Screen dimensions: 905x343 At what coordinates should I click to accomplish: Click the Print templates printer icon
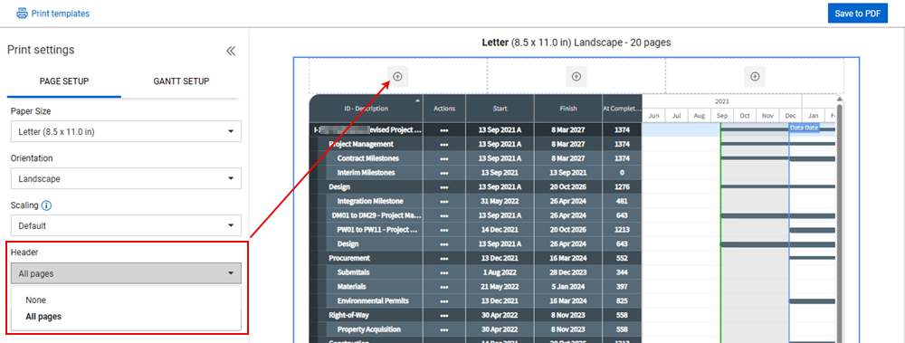click(x=22, y=13)
